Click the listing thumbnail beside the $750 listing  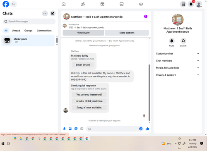(x=65, y=26)
